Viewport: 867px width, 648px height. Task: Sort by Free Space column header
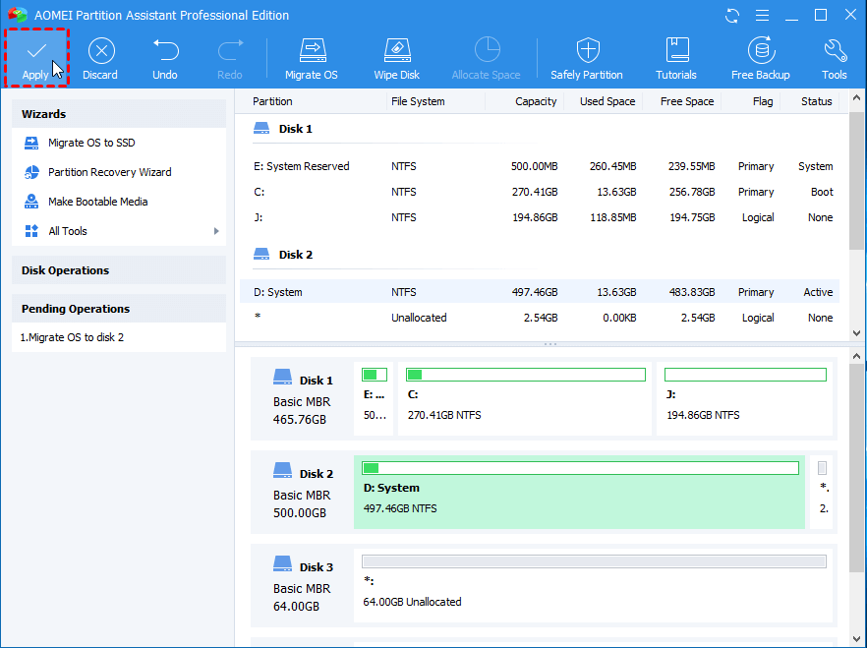click(686, 101)
